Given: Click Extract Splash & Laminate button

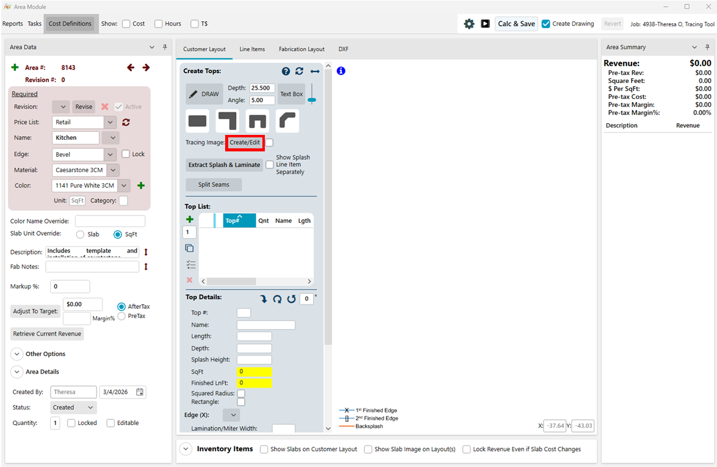Looking at the screenshot, I should coord(224,165).
